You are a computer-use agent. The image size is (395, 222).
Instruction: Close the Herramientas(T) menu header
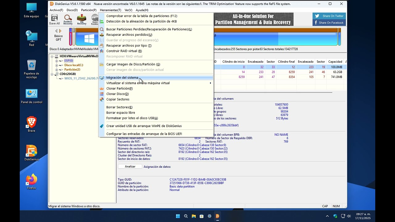click(x=110, y=10)
